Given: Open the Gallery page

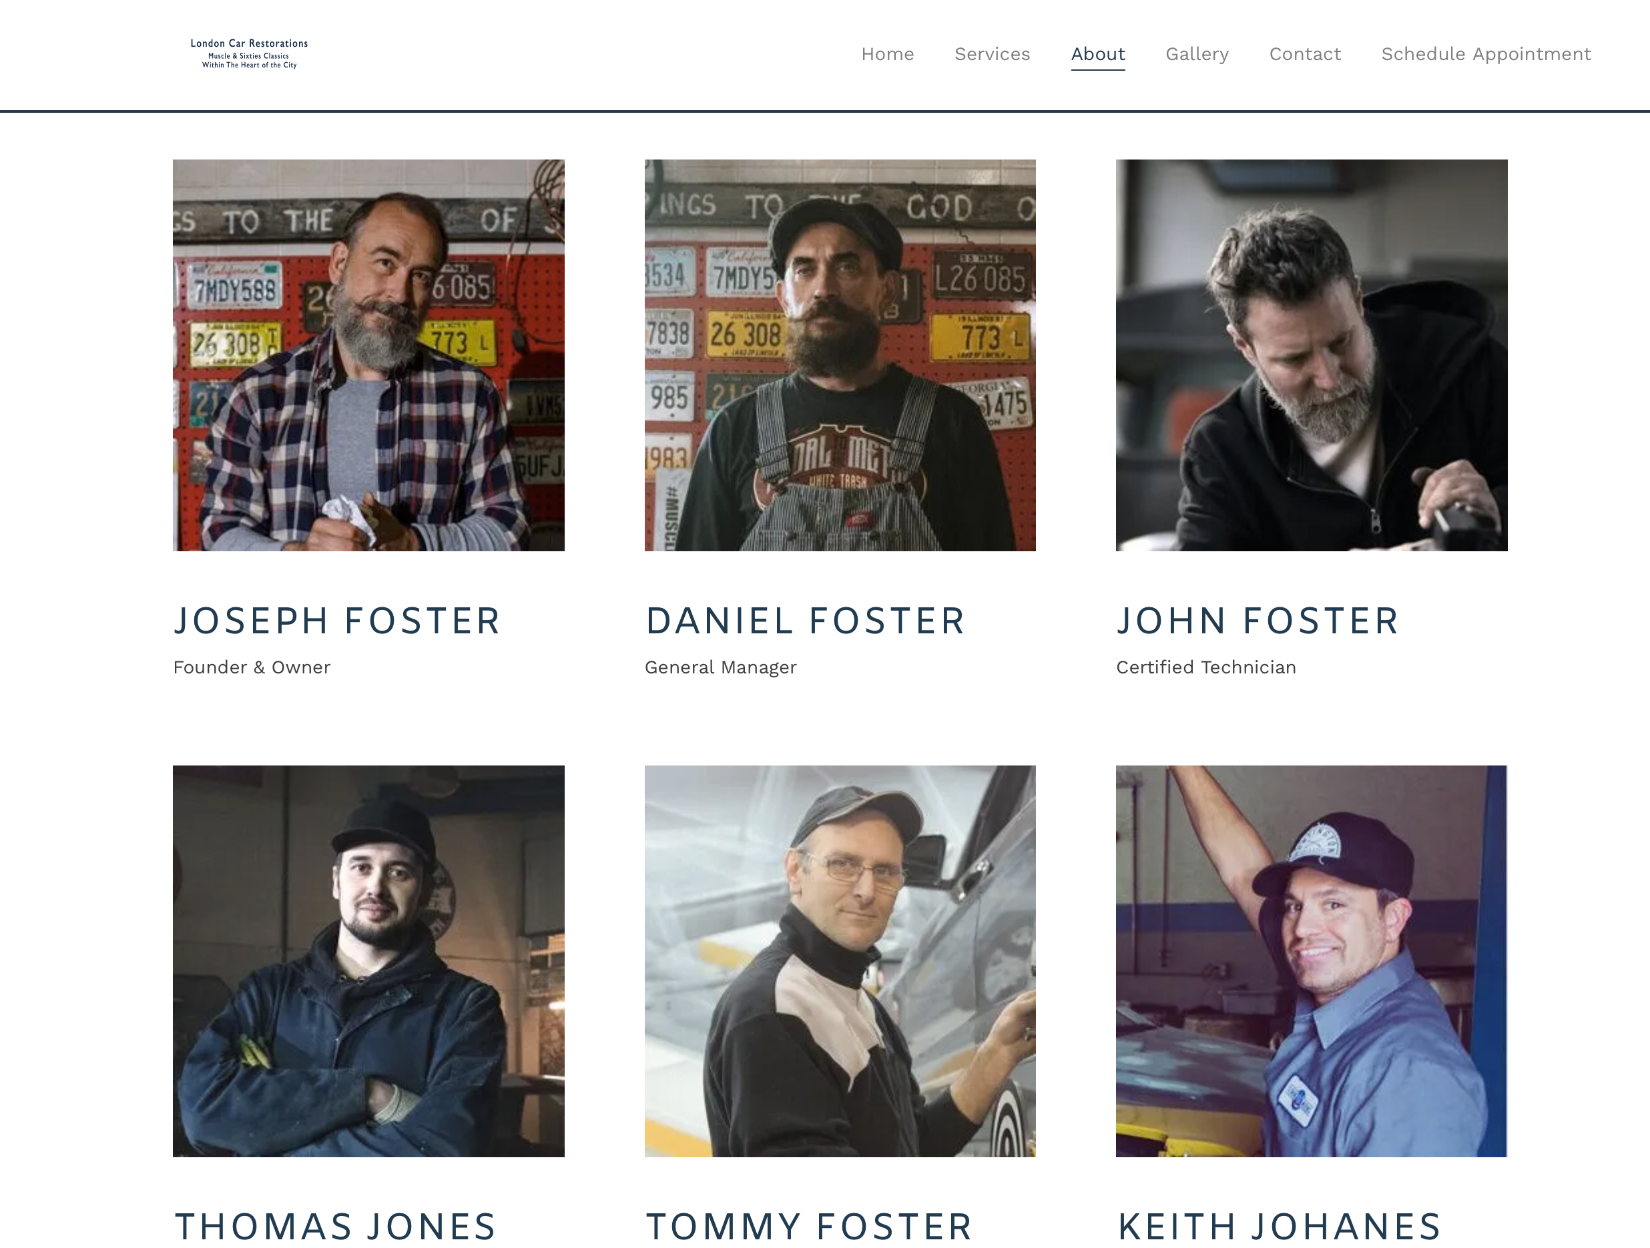Looking at the screenshot, I should click(1197, 53).
